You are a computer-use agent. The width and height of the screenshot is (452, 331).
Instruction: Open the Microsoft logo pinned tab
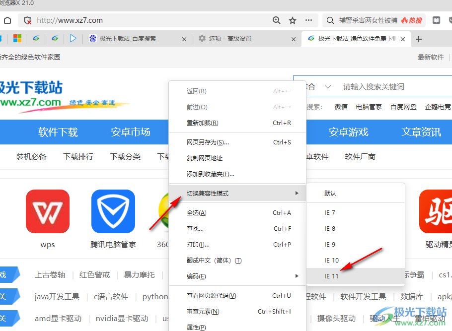(x=17, y=38)
